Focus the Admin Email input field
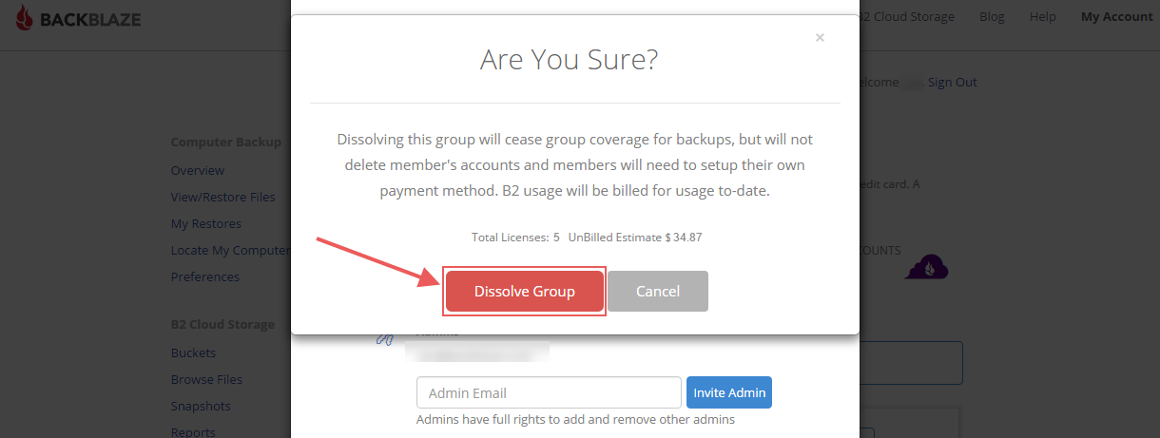The height and width of the screenshot is (438, 1160). [x=549, y=392]
